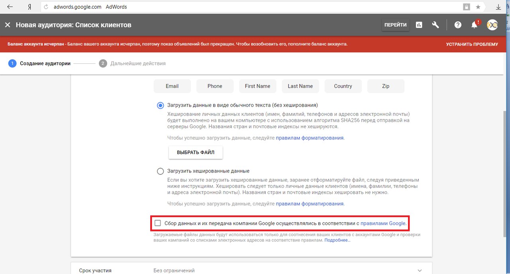Click the First Name field chip

point(257,86)
